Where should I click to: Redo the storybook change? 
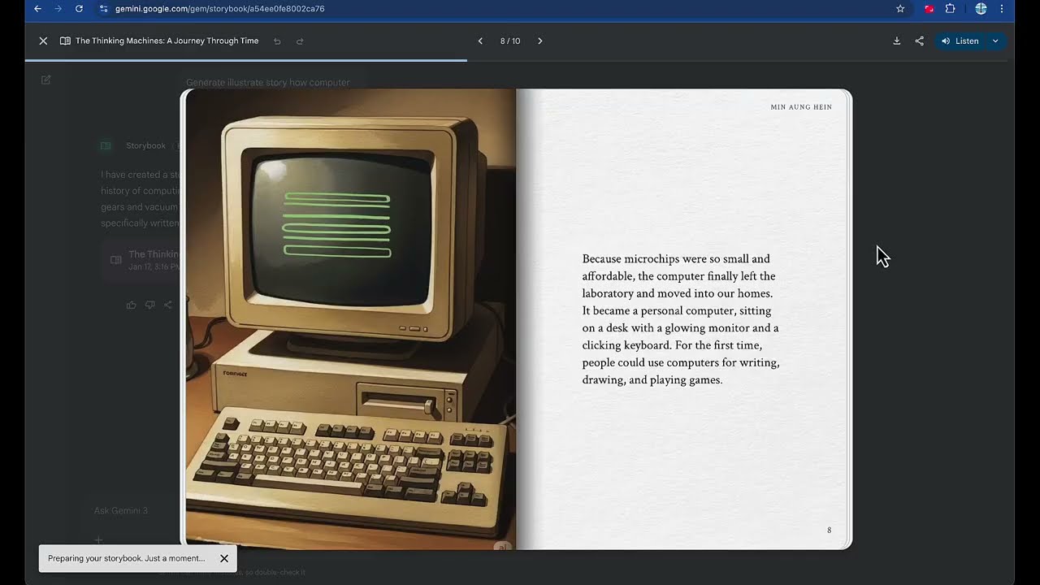pos(300,41)
